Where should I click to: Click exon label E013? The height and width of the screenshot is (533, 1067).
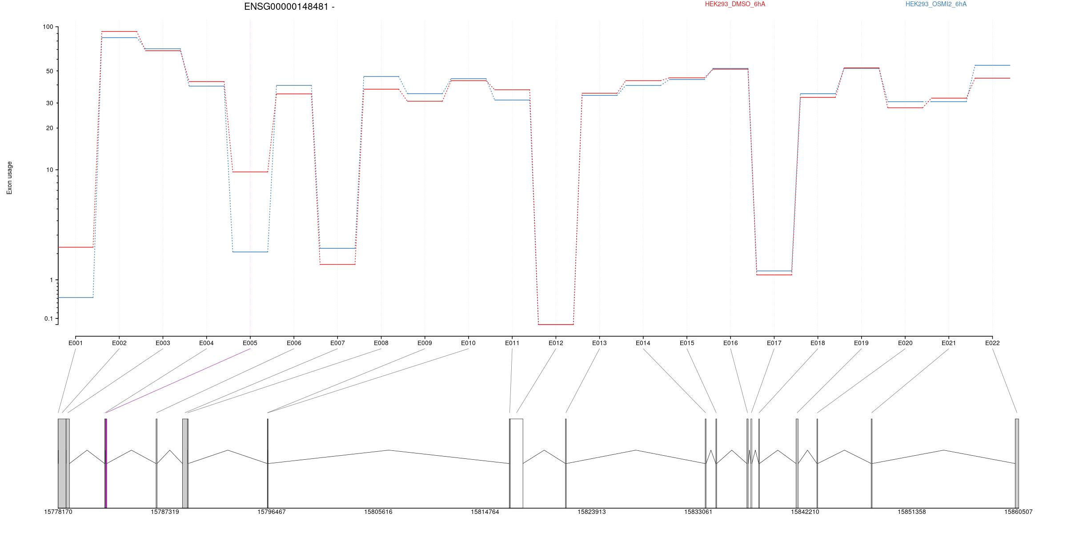click(599, 343)
